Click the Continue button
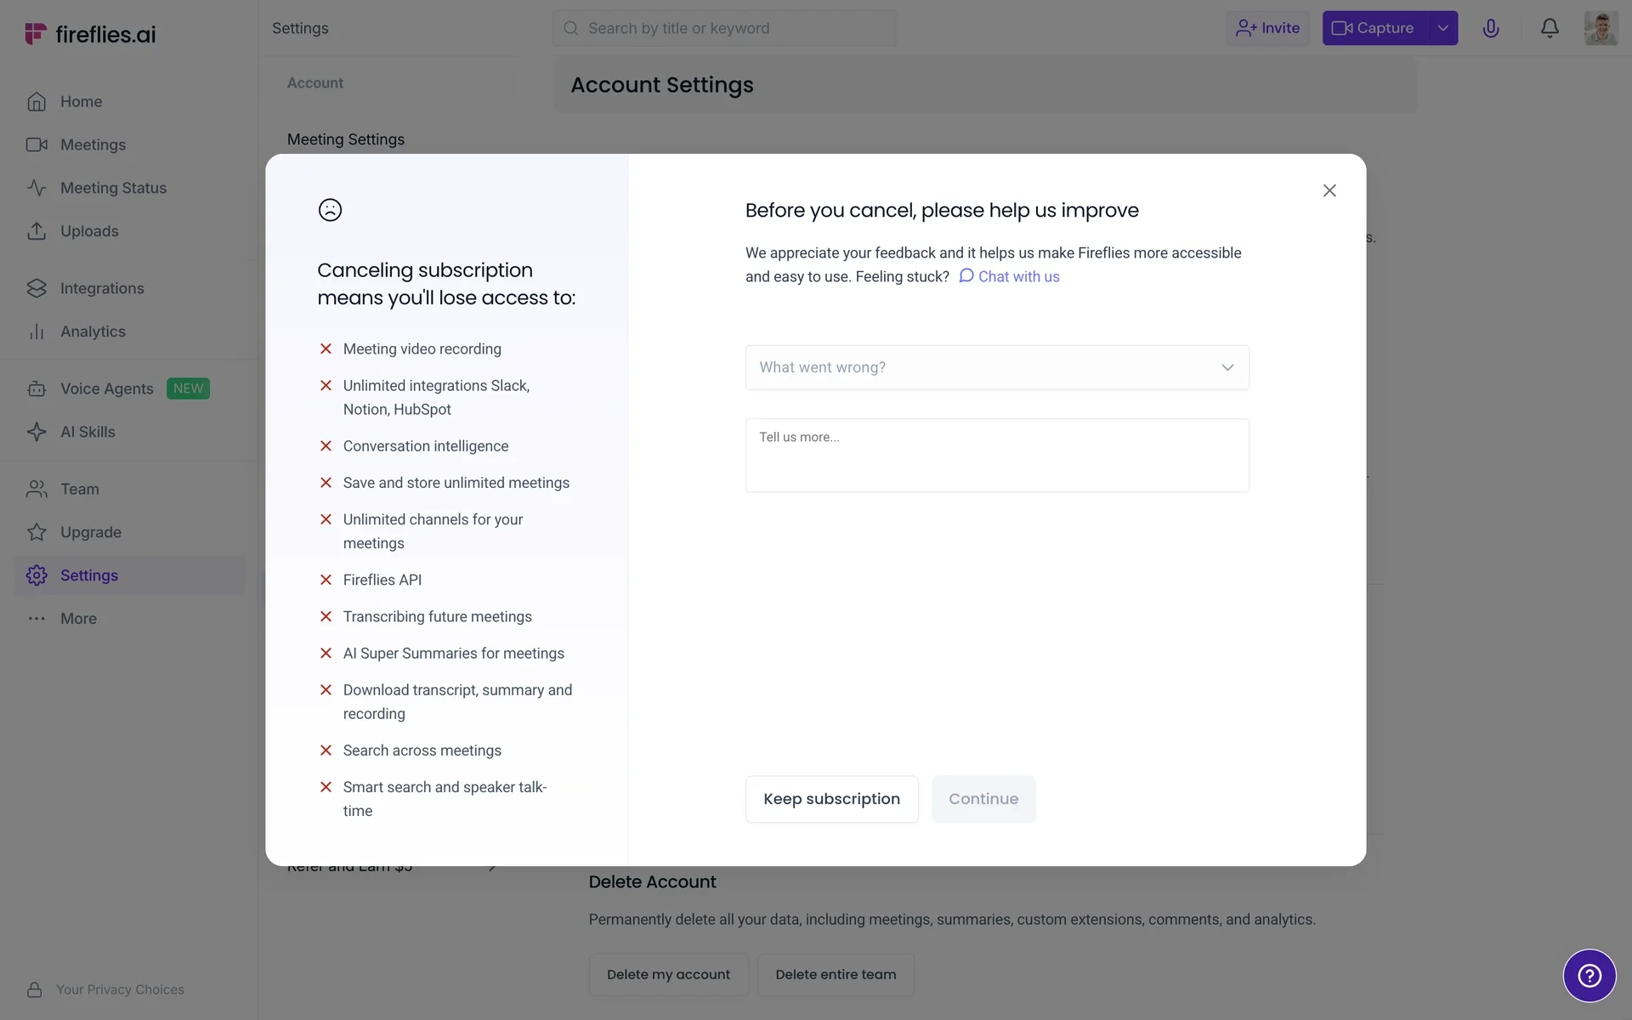Image resolution: width=1632 pixels, height=1020 pixels. coord(983,799)
